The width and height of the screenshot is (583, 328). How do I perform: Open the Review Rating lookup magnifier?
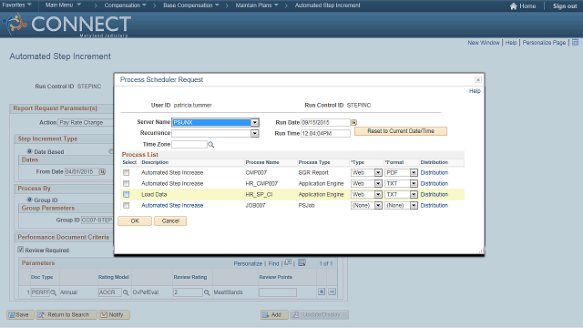pos(207,292)
